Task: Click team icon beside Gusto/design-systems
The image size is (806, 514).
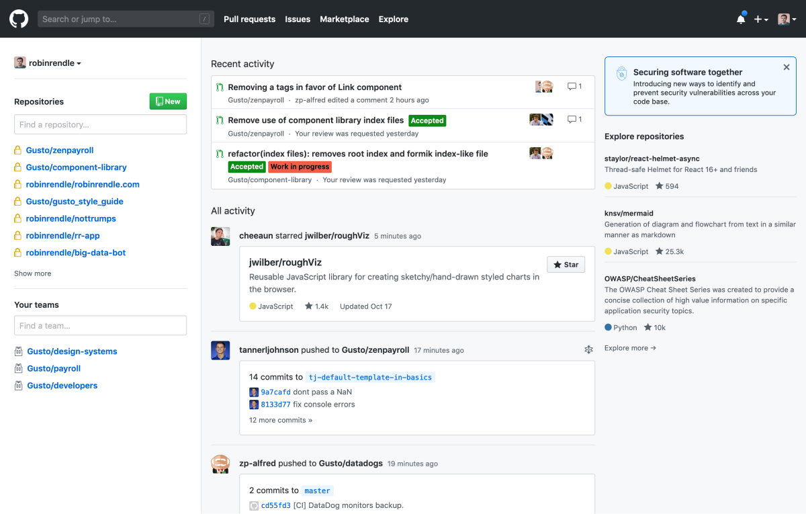Action: [x=18, y=351]
